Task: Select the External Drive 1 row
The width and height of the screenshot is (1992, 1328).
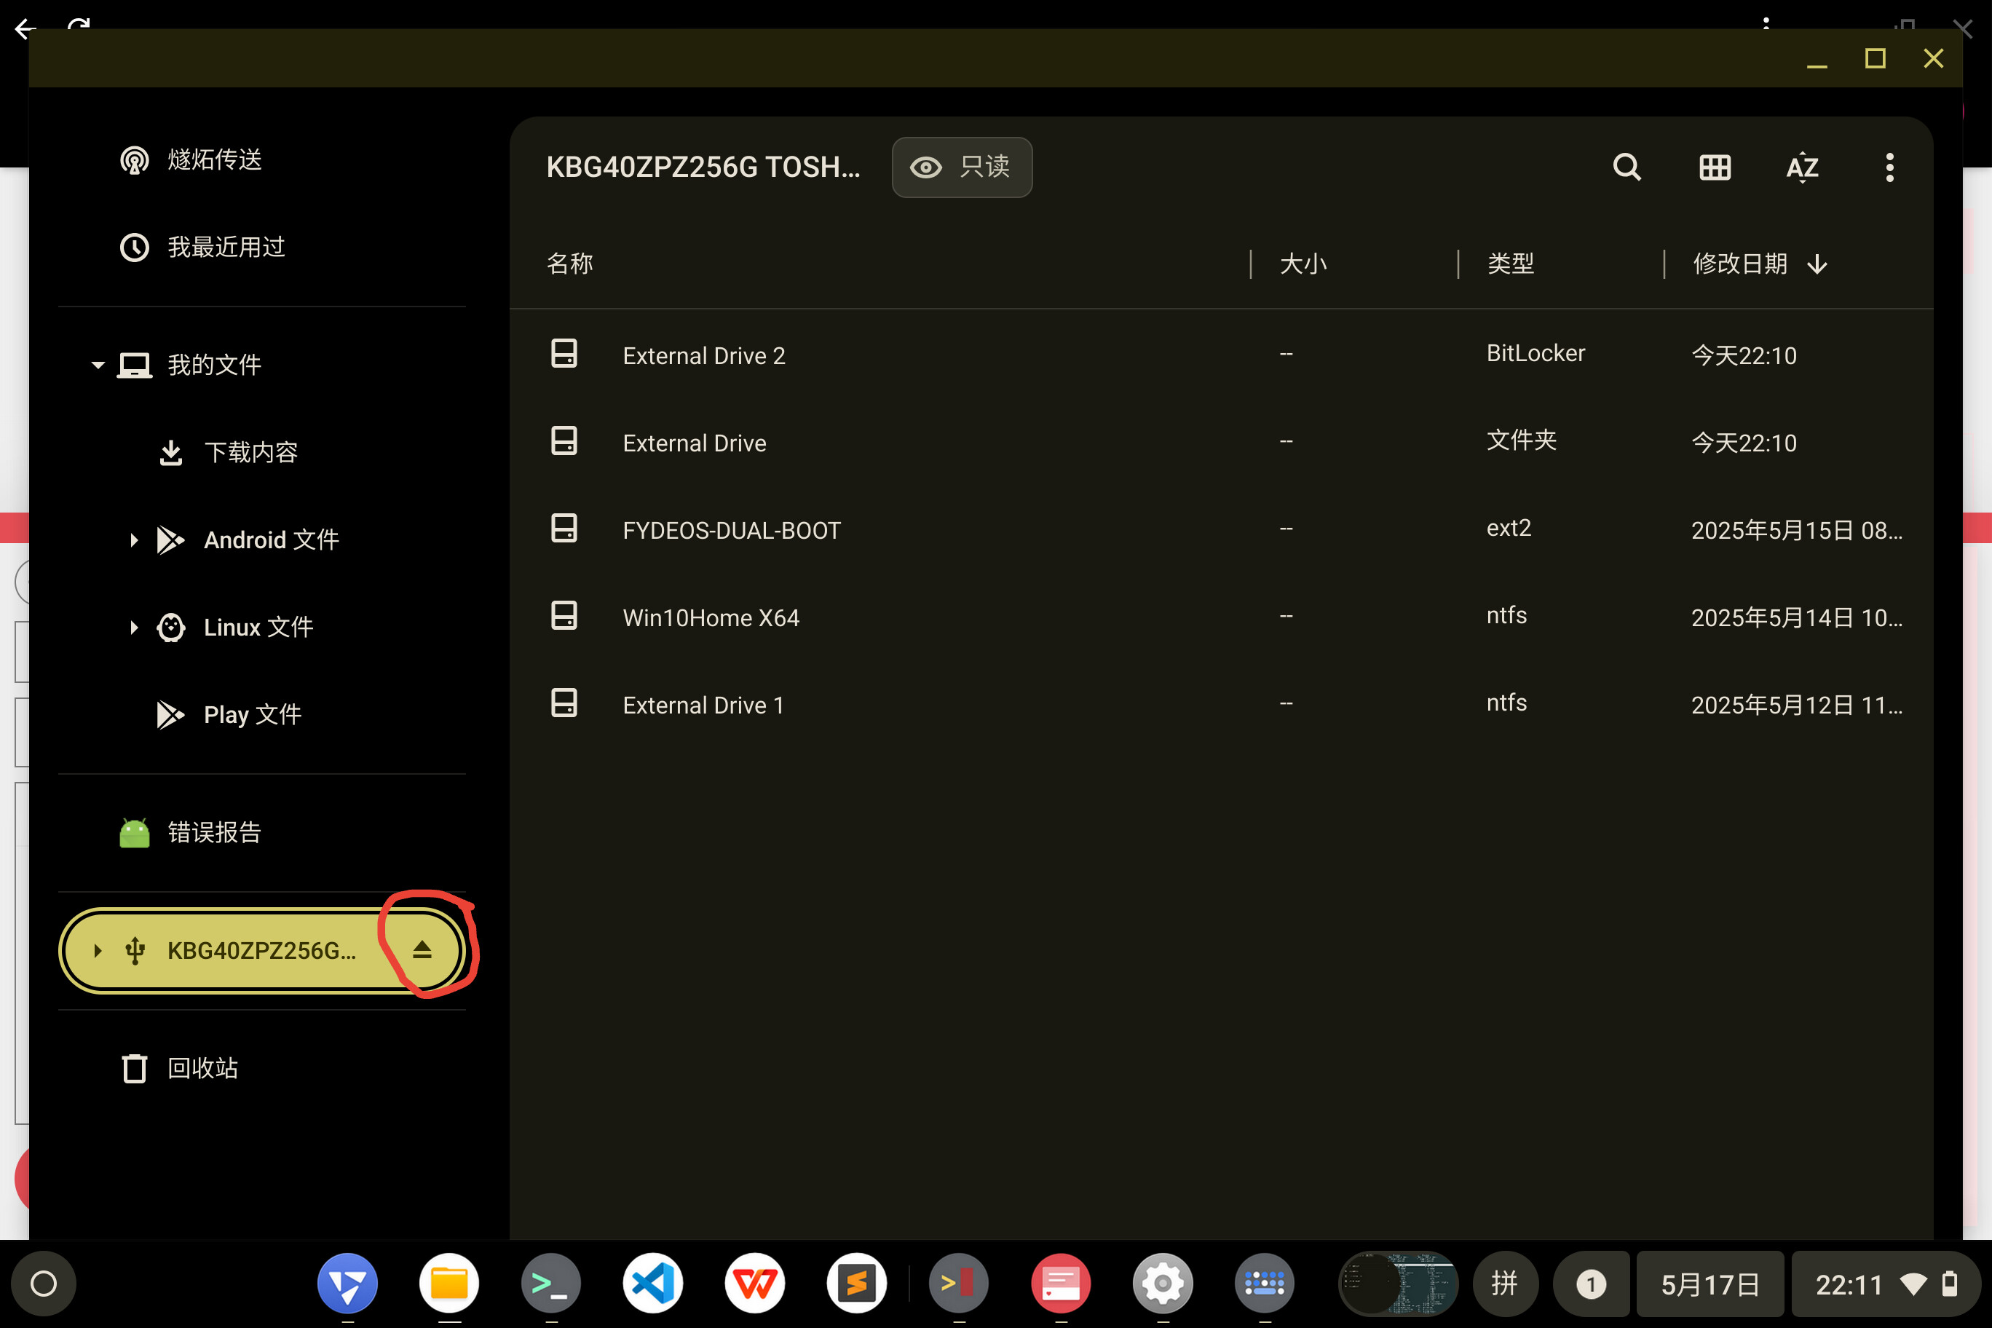Action: (1220, 704)
